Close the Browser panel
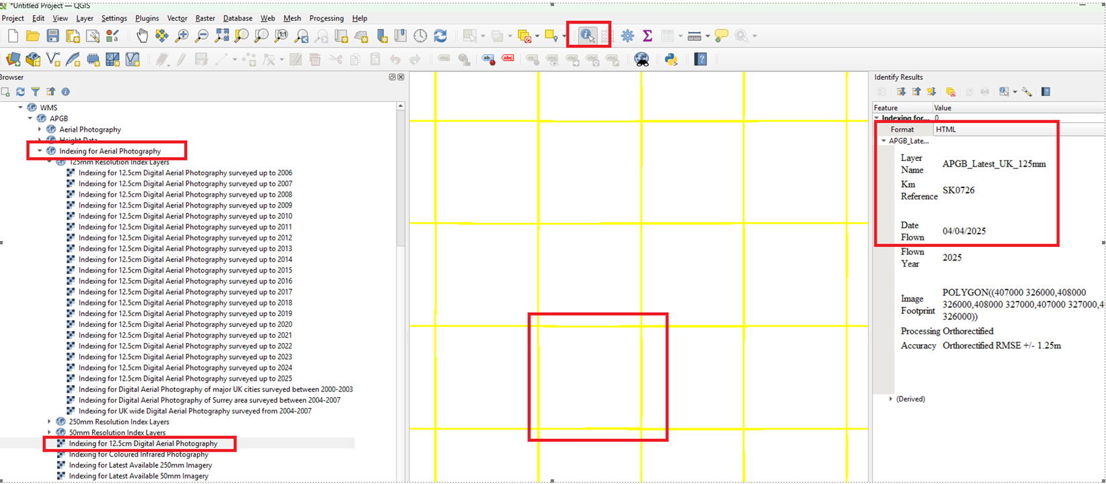This screenshot has width=1106, height=484. [401, 77]
